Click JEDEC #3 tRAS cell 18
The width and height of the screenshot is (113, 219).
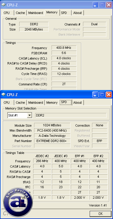tap(61, 182)
